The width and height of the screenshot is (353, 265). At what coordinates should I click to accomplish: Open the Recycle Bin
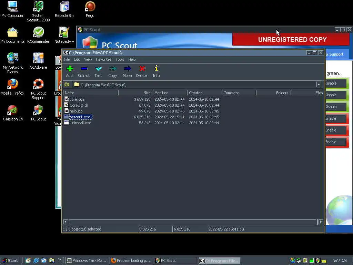[64, 9]
